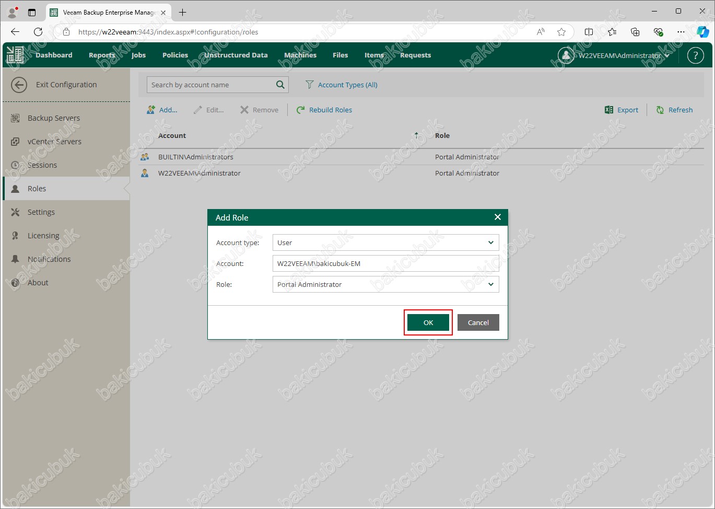Refresh the roles list
The height and width of the screenshot is (509, 715).
point(674,110)
